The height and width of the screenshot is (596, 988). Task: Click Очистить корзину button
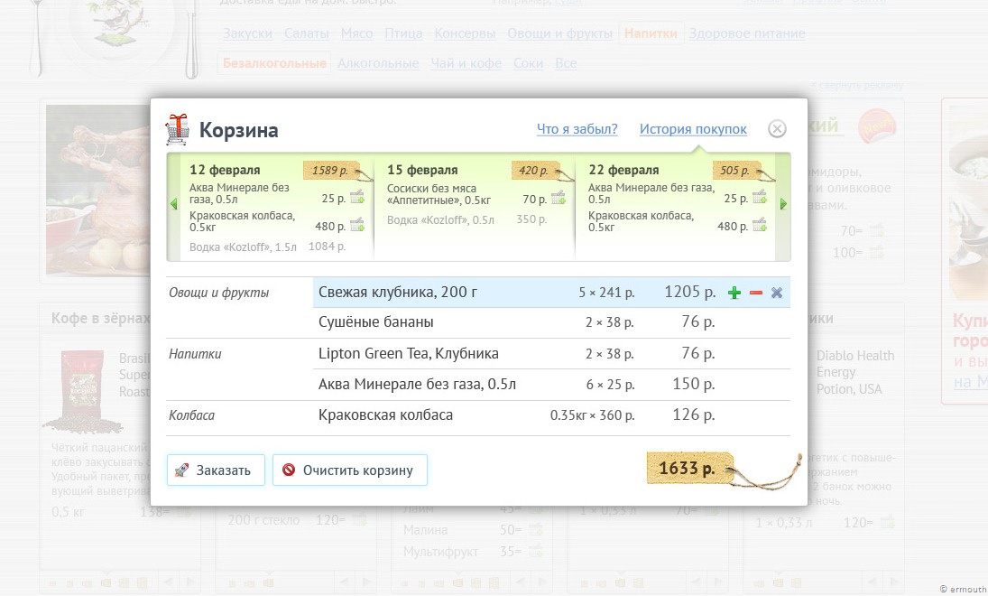click(x=349, y=470)
